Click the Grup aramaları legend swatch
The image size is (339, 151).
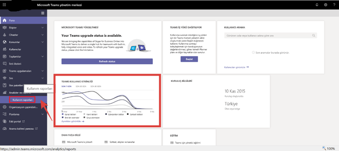[84, 118]
